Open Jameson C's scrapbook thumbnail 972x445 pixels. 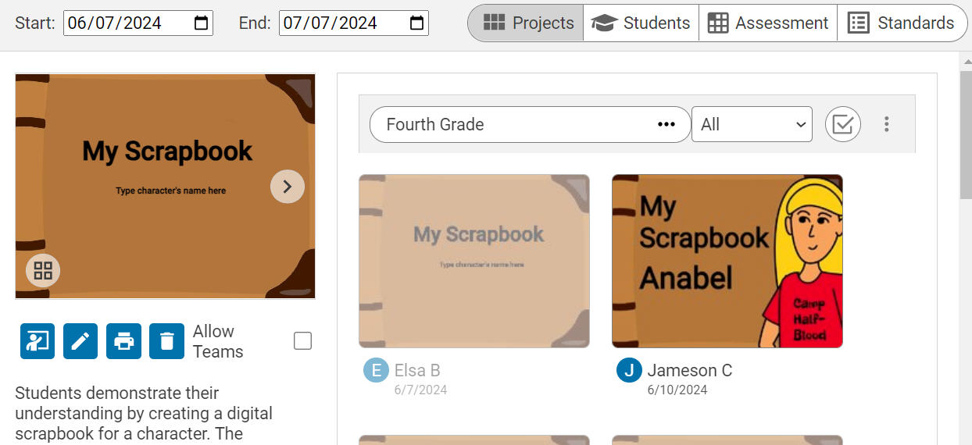click(727, 261)
